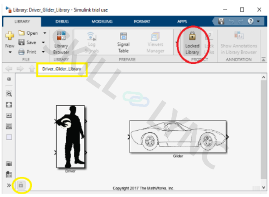Click the Screenshot camera icon in palette
Viewport: 269px width, 197px height.
pos(9,164)
